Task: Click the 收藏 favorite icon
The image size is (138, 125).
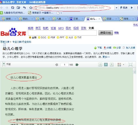Action: coord(105,48)
